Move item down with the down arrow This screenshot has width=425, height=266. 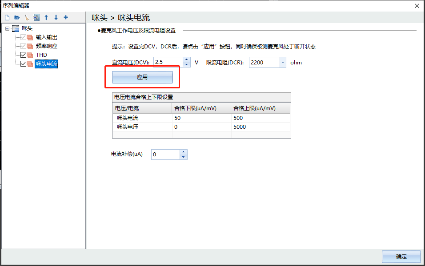56,18
